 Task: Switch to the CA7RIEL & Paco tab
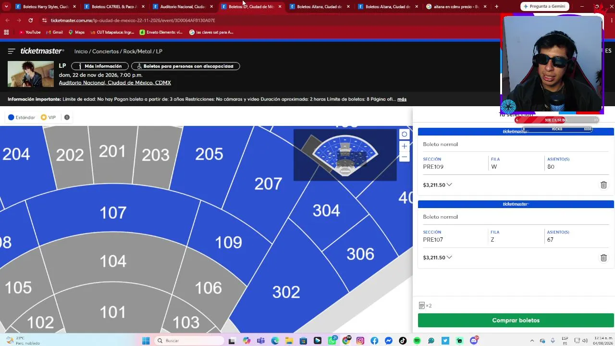click(114, 7)
